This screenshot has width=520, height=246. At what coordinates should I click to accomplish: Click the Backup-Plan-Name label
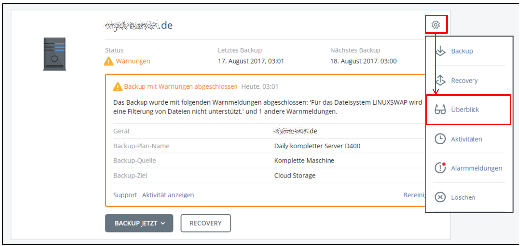(x=142, y=146)
